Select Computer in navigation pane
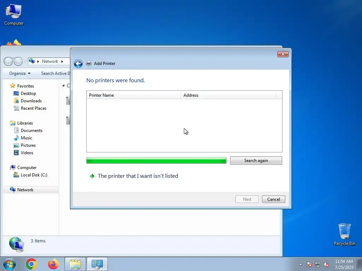 click(x=27, y=168)
